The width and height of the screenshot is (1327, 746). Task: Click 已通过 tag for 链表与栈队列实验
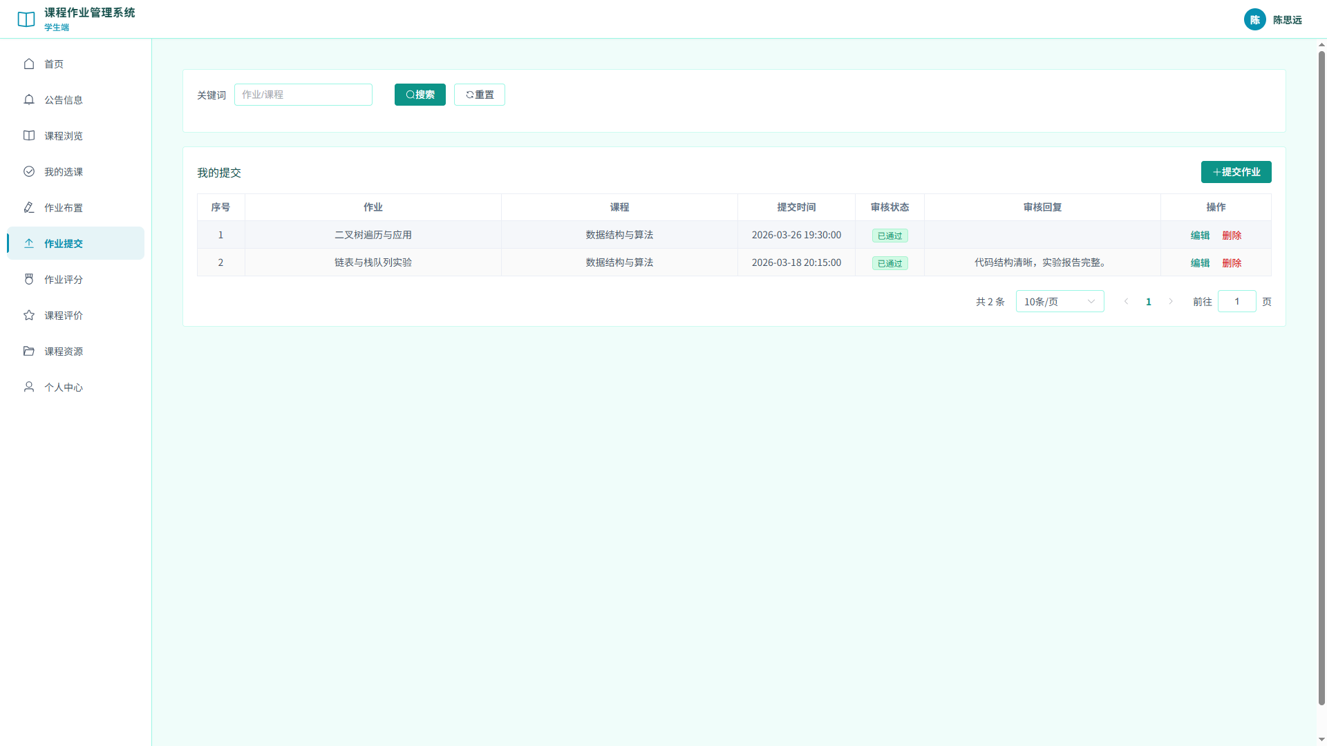pos(890,263)
